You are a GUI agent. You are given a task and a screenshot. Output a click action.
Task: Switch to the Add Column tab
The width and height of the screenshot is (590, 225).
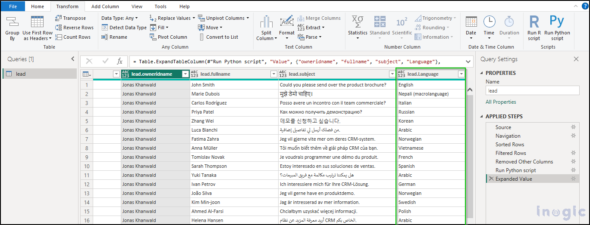pos(105,6)
